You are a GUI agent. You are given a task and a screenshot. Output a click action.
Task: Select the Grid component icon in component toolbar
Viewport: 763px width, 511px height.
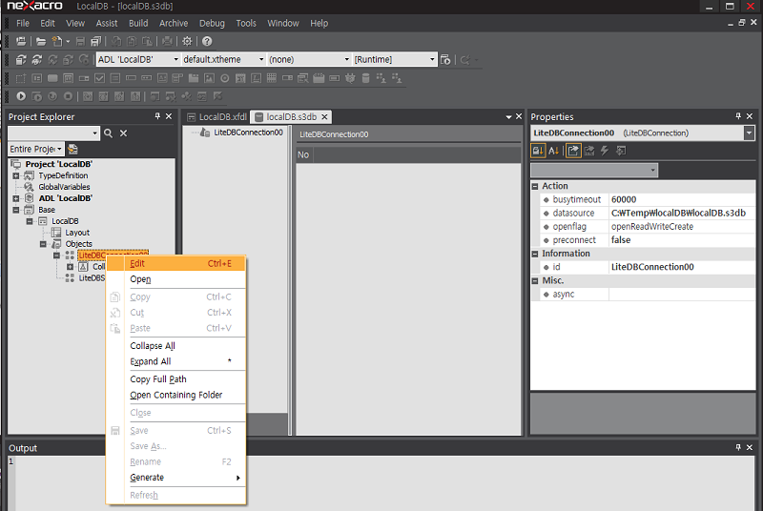click(272, 78)
